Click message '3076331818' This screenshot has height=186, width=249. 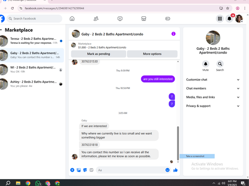click(90, 145)
